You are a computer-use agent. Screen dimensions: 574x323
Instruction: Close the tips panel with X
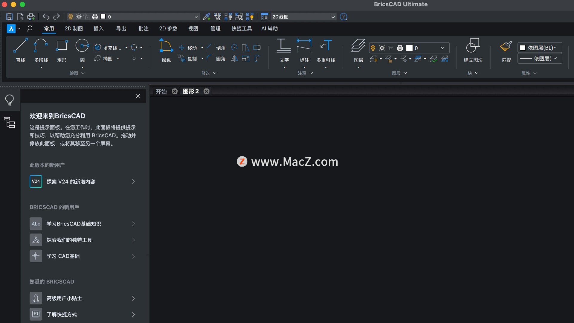138,96
